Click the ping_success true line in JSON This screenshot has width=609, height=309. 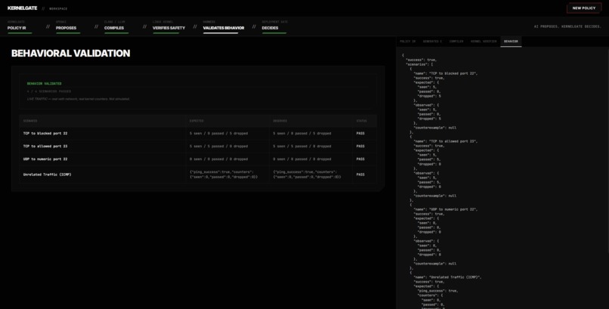pos(438,291)
